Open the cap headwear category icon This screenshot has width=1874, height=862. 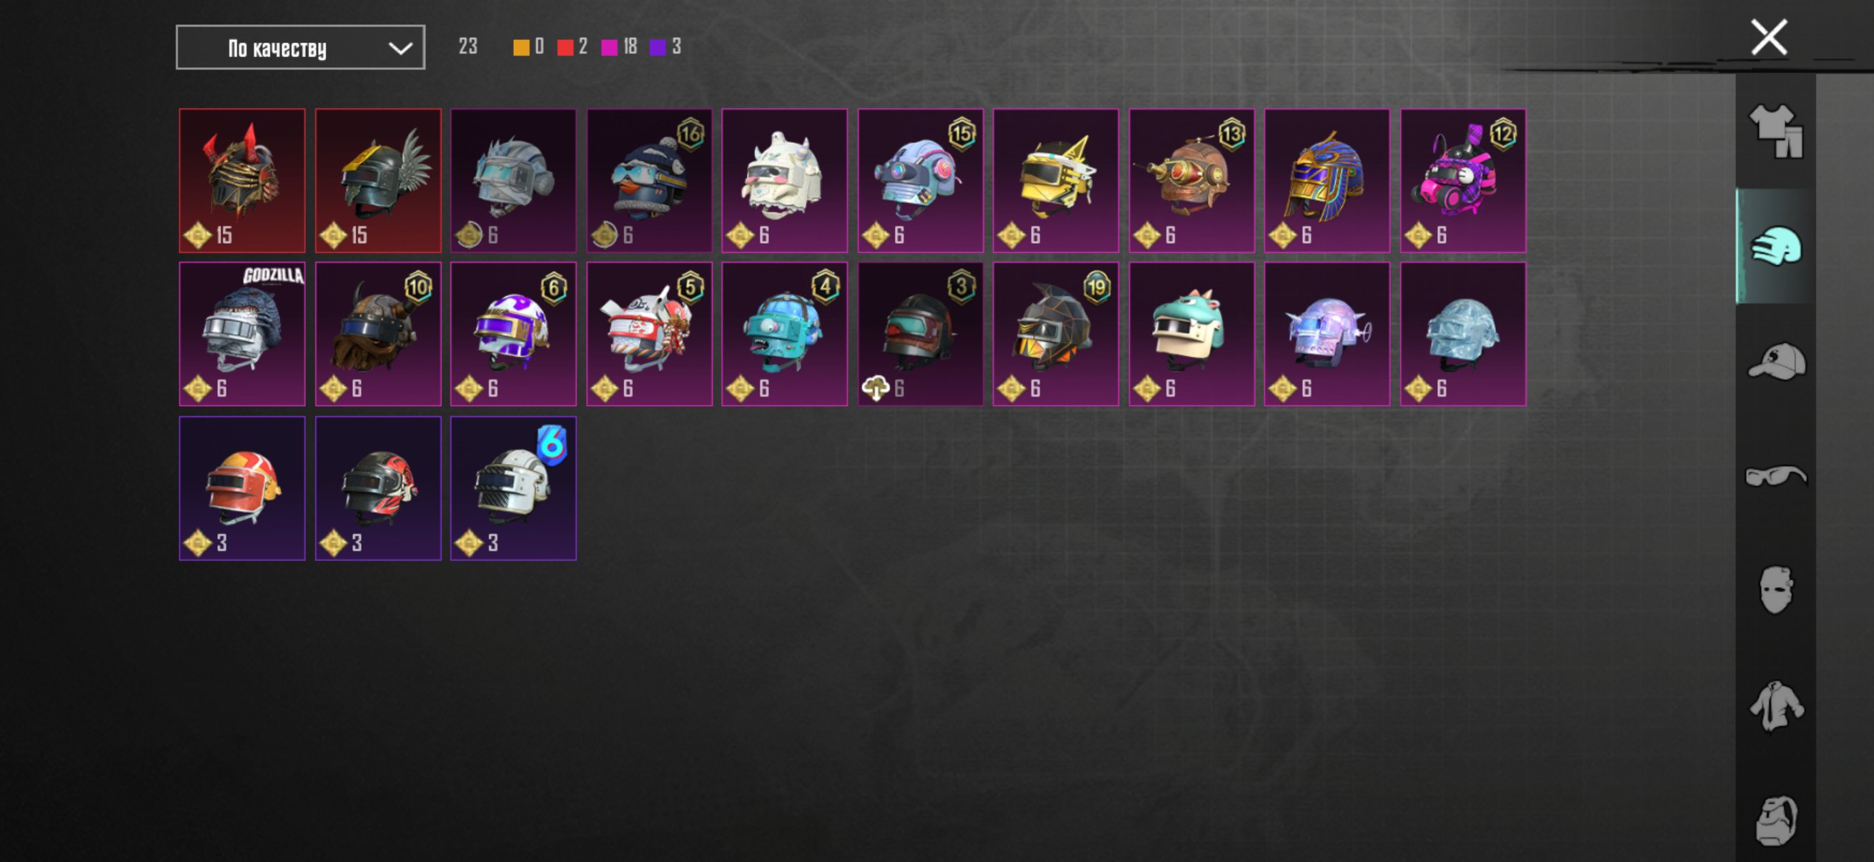tap(1776, 361)
